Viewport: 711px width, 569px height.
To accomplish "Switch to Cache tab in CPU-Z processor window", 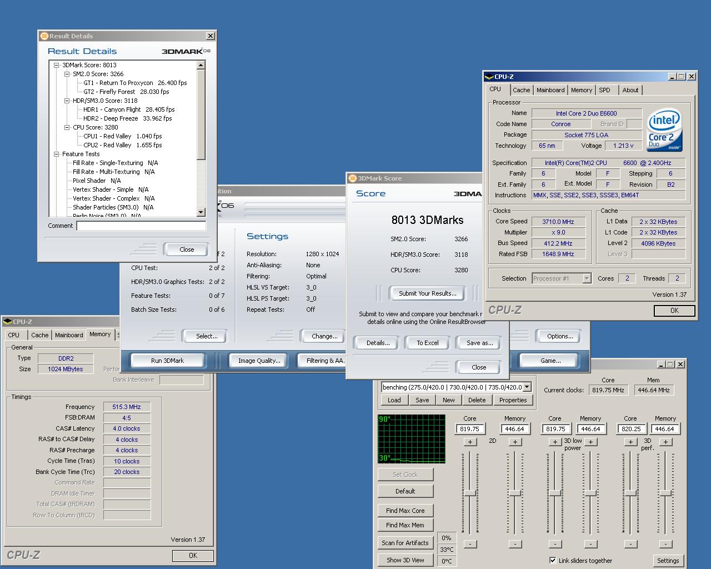I will pyautogui.click(x=521, y=90).
